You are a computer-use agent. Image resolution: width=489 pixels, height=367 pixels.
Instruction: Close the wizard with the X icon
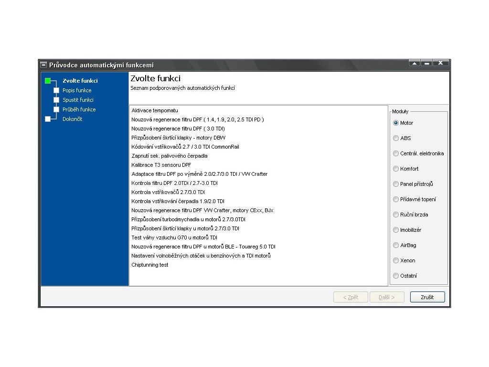(x=440, y=63)
